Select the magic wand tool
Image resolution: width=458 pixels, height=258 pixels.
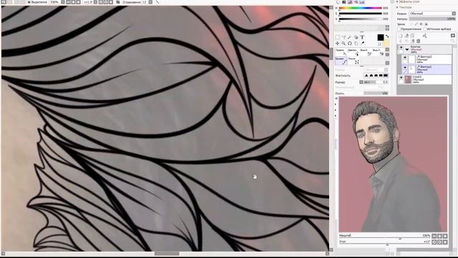pyautogui.click(x=349, y=37)
